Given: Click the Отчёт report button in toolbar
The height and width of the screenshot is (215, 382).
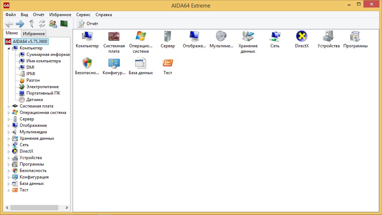Looking at the screenshot, I should [88, 24].
